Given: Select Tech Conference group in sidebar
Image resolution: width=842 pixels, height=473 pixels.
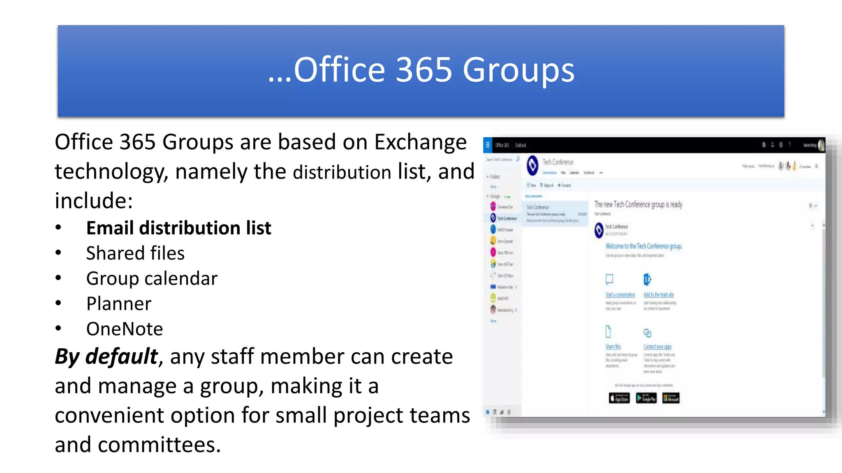Looking at the screenshot, I should click(x=502, y=218).
